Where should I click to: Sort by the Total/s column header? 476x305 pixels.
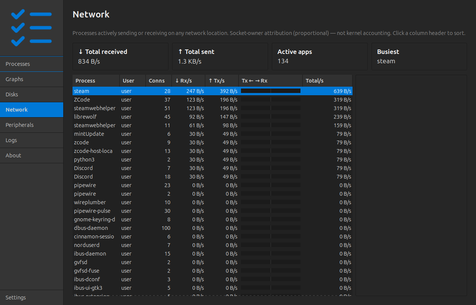coord(327,81)
